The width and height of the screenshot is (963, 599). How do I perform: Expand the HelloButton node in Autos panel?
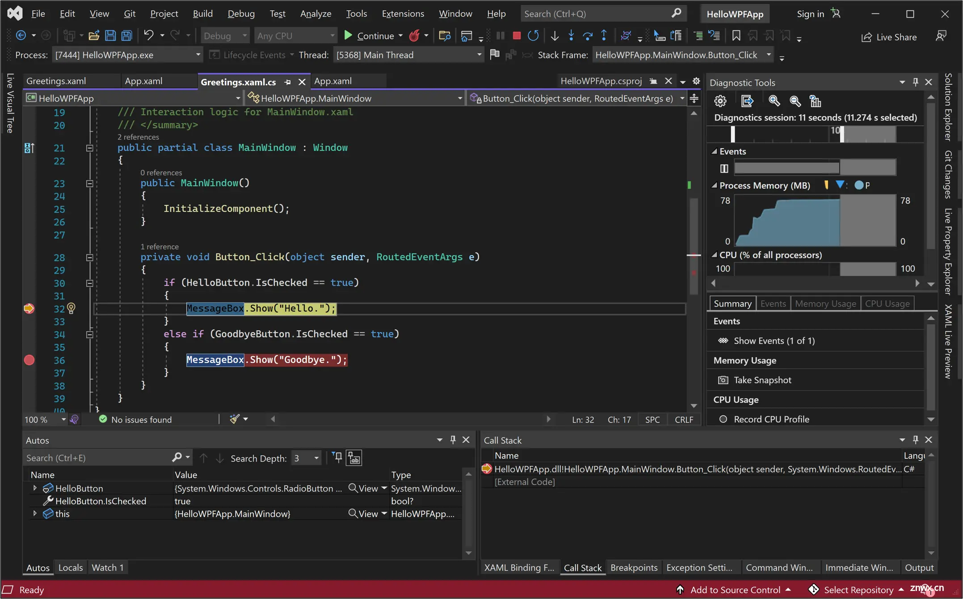(x=34, y=488)
